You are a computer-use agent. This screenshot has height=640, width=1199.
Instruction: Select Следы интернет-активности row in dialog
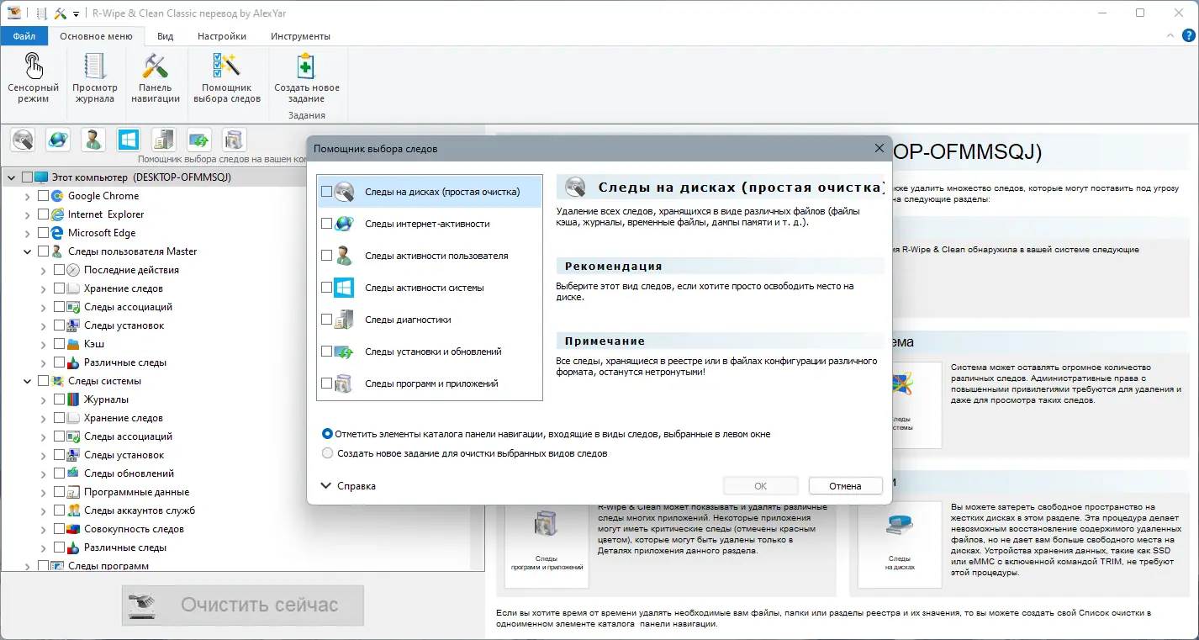(x=430, y=224)
